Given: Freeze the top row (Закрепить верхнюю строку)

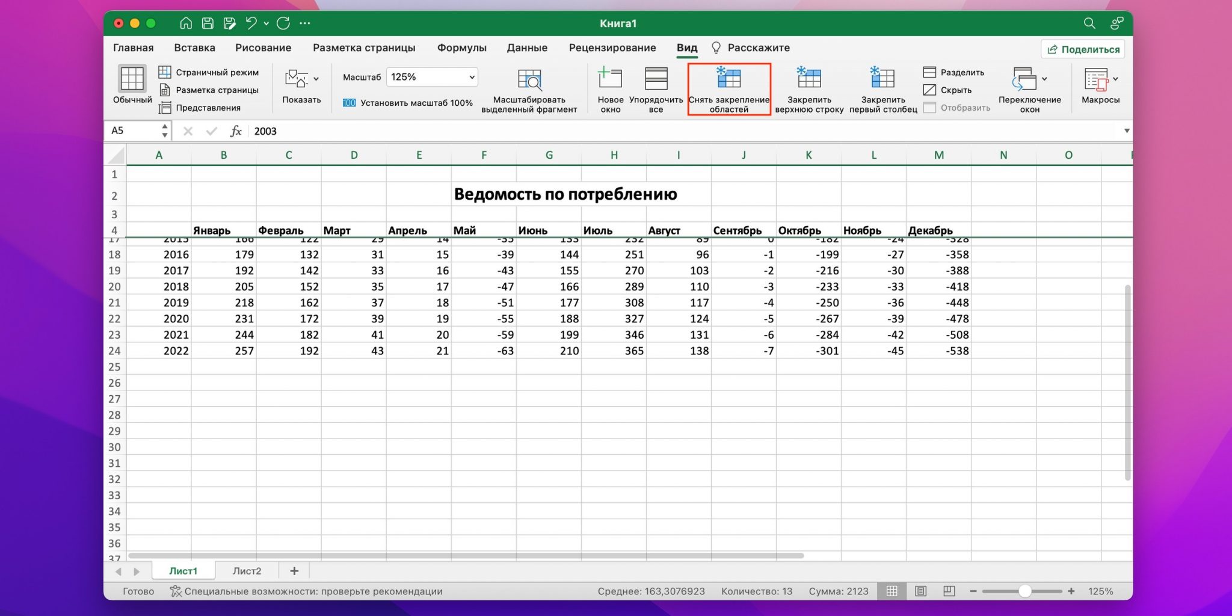Looking at the screenshot, I should click(809, 79).
